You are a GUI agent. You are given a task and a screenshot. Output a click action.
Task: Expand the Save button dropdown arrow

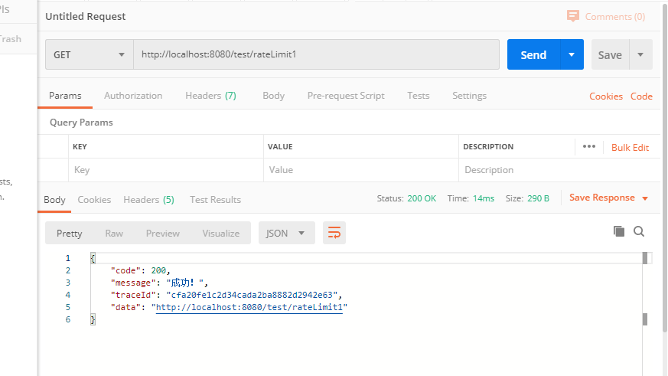click(x=640, y=54)
